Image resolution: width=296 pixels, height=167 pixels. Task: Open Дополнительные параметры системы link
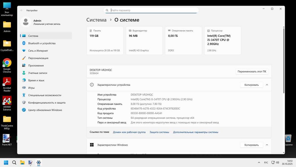196,132
